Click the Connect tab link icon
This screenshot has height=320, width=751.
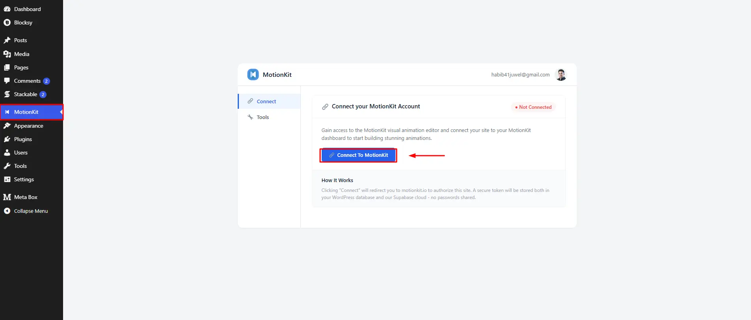pos(250,101)
